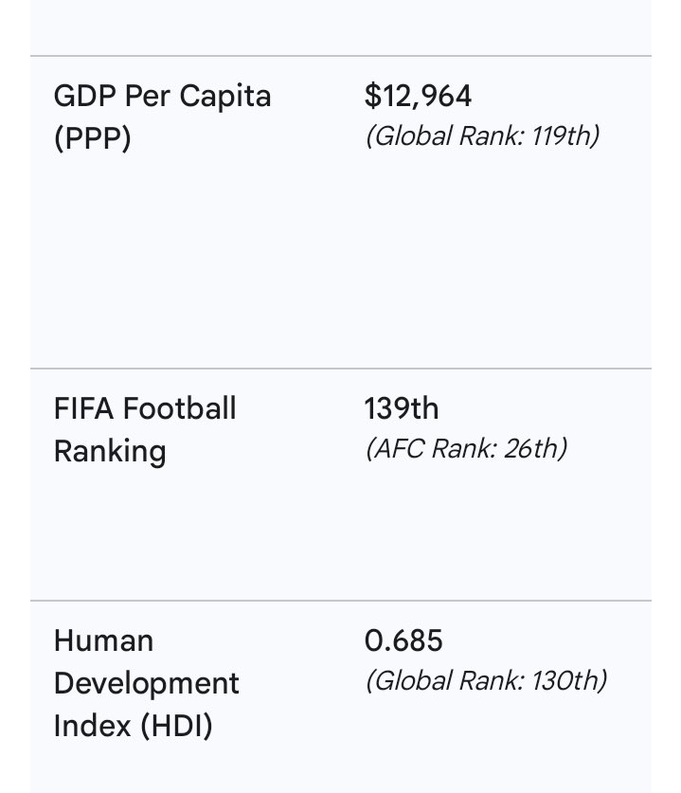Select the word Football in FIFA row
This screenshot has height=793, width=681.
tap(179, 408)
